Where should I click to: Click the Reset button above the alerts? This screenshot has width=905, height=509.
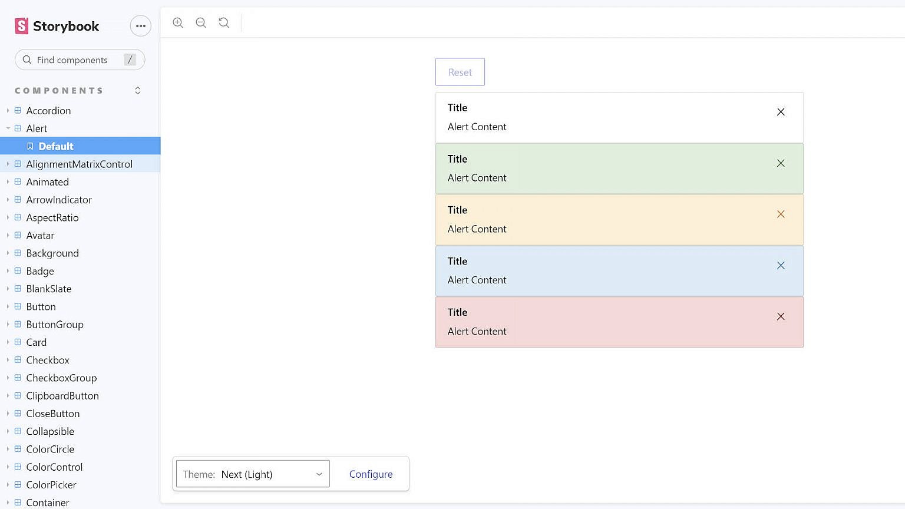pos(460,71)
